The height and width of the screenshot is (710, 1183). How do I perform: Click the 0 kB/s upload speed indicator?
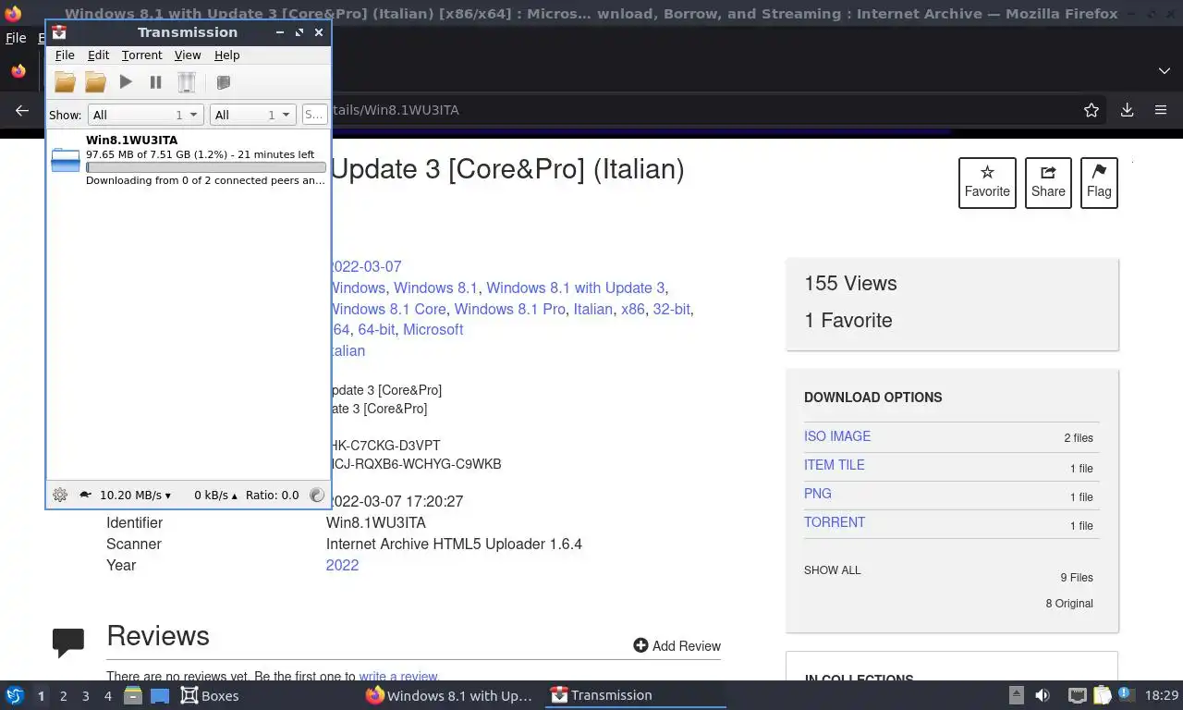215,495
